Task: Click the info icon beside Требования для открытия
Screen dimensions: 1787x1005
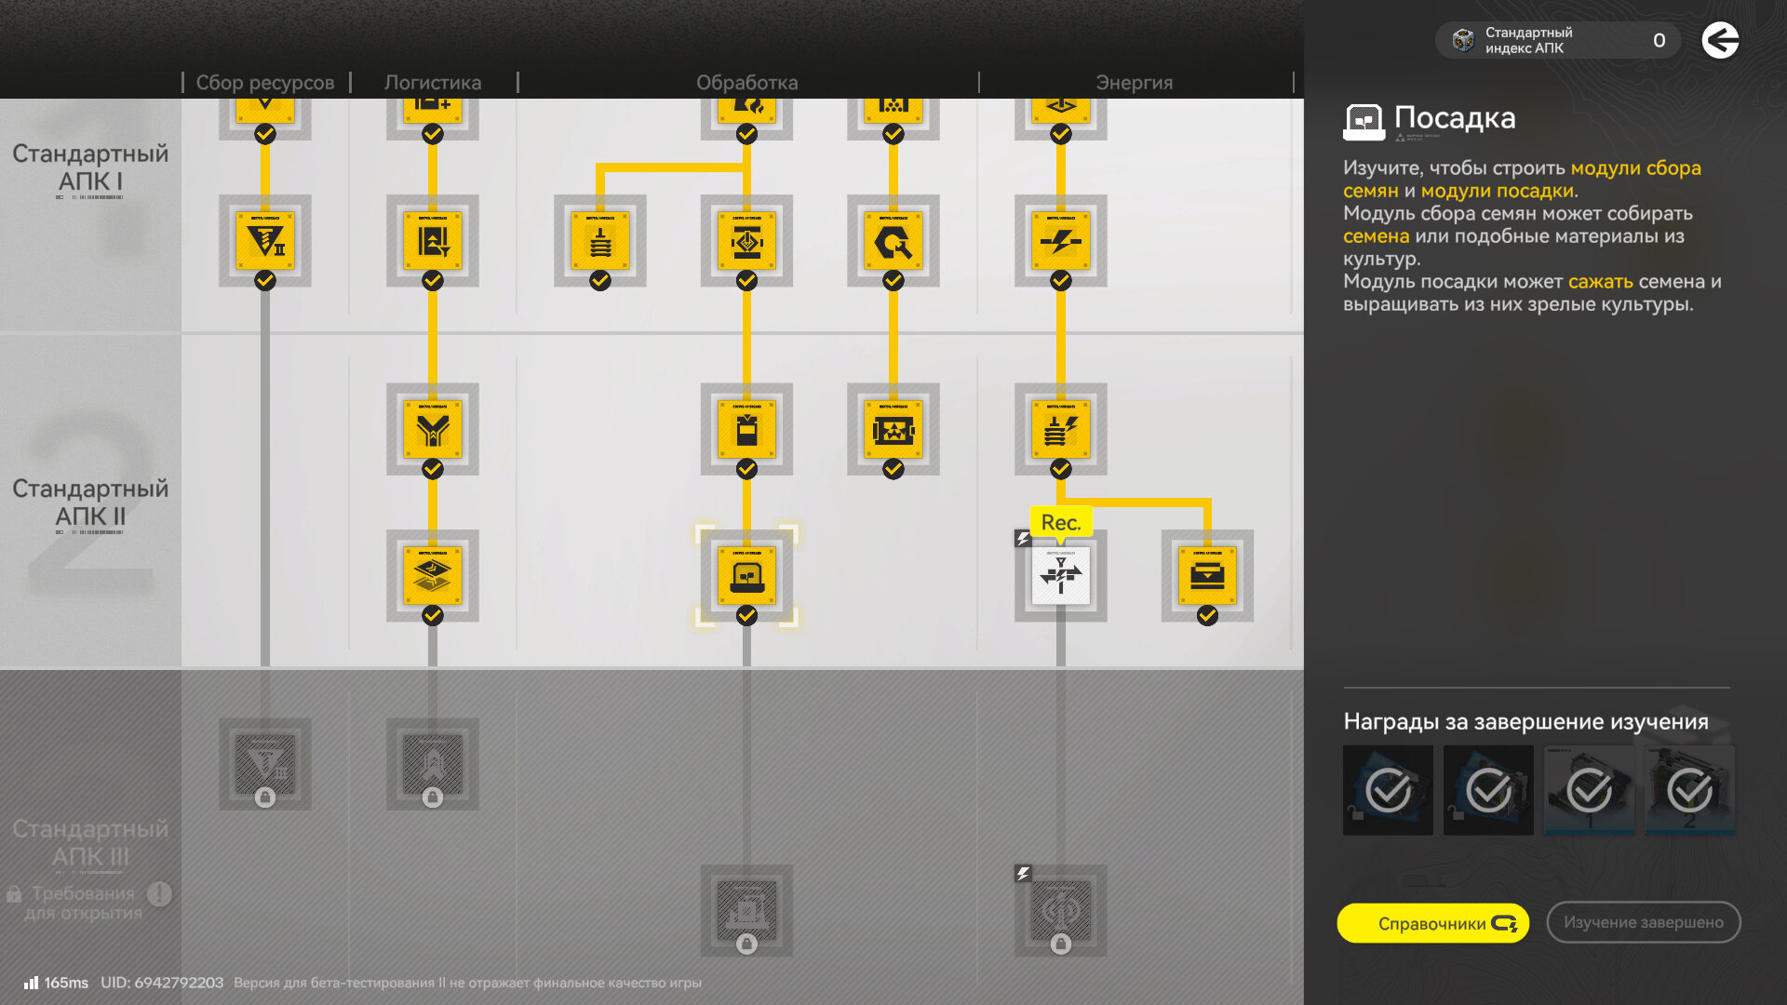Action: tap(159, 894)
